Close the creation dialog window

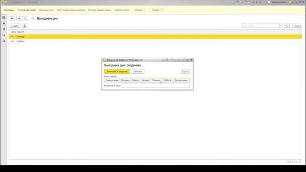click(191, 60)
